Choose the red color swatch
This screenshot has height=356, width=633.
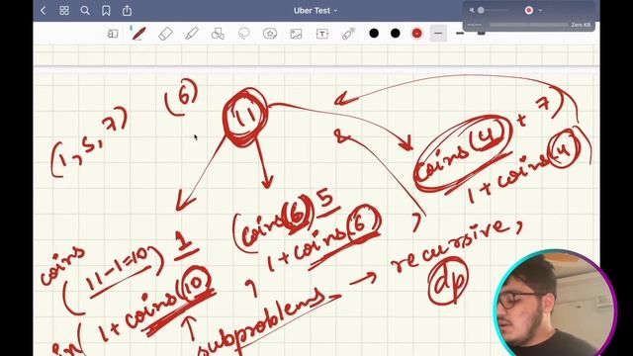417,34
